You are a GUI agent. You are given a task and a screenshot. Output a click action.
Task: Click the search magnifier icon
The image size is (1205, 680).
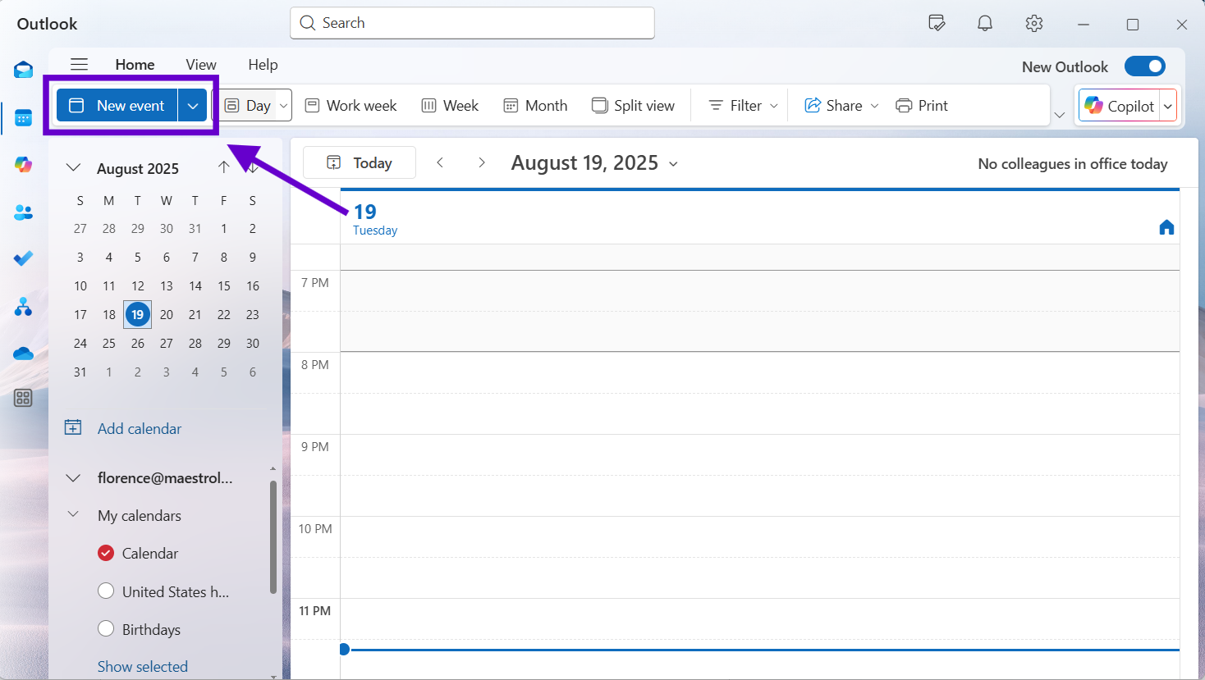coord(308,23)
